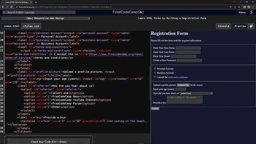Open the 'How did you hear' dropdown

[x=196, y=93]
